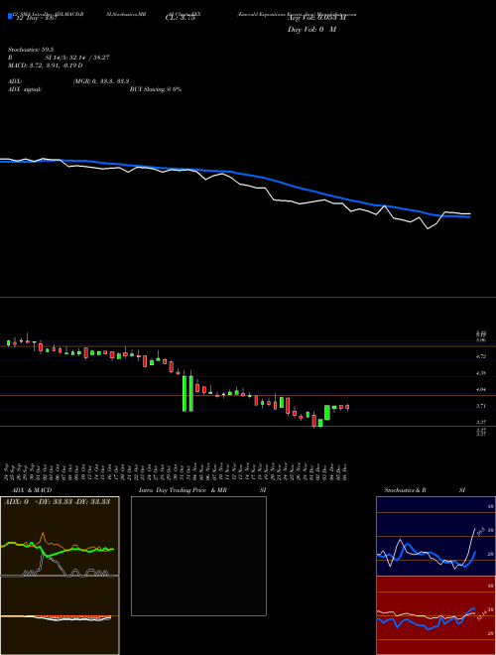Click the blue stochastics chart panel

[435, 536]
